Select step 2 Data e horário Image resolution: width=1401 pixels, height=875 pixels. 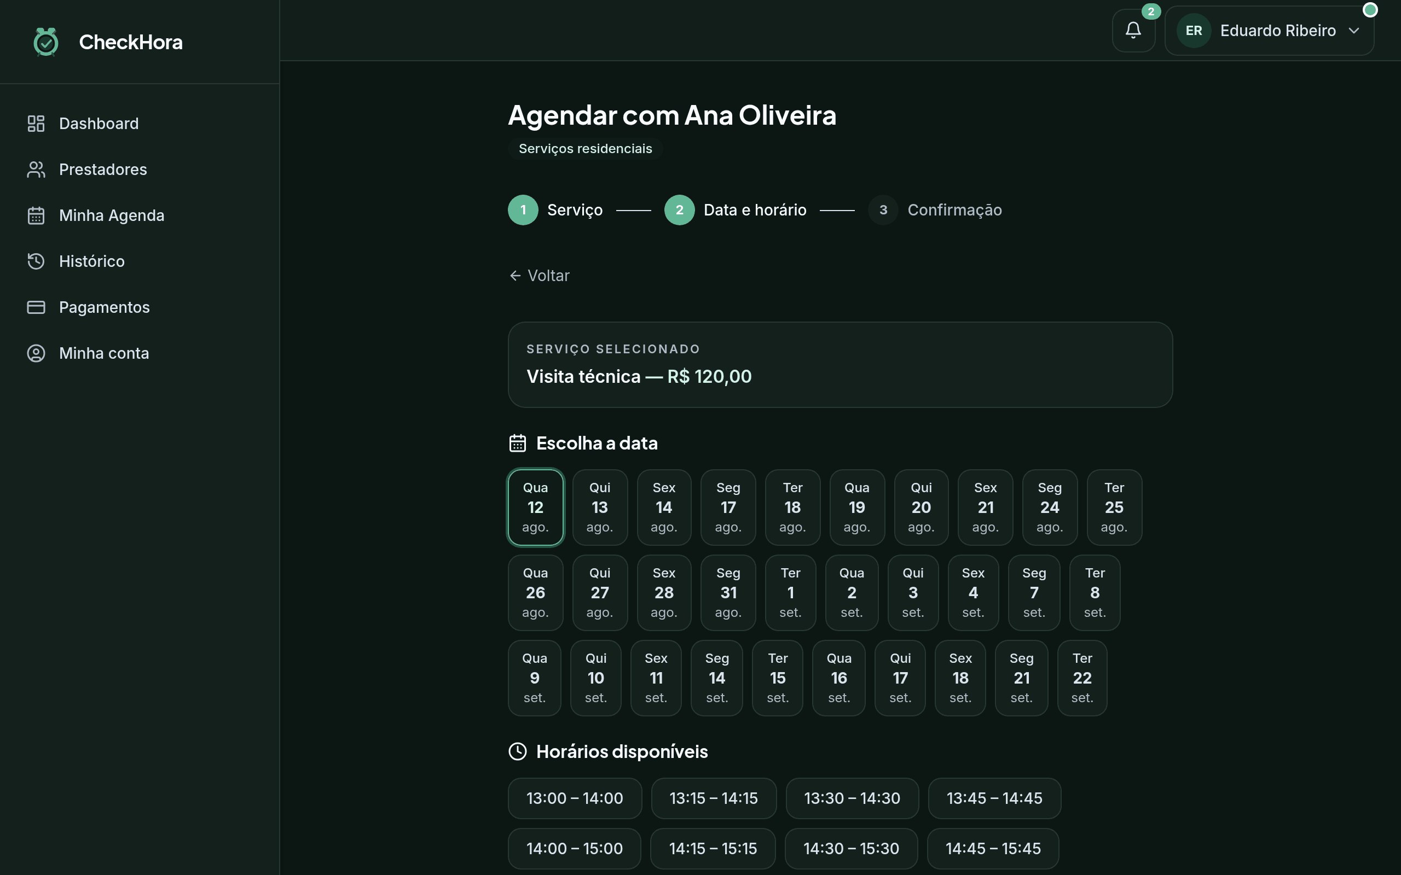(x=735, y=210)
